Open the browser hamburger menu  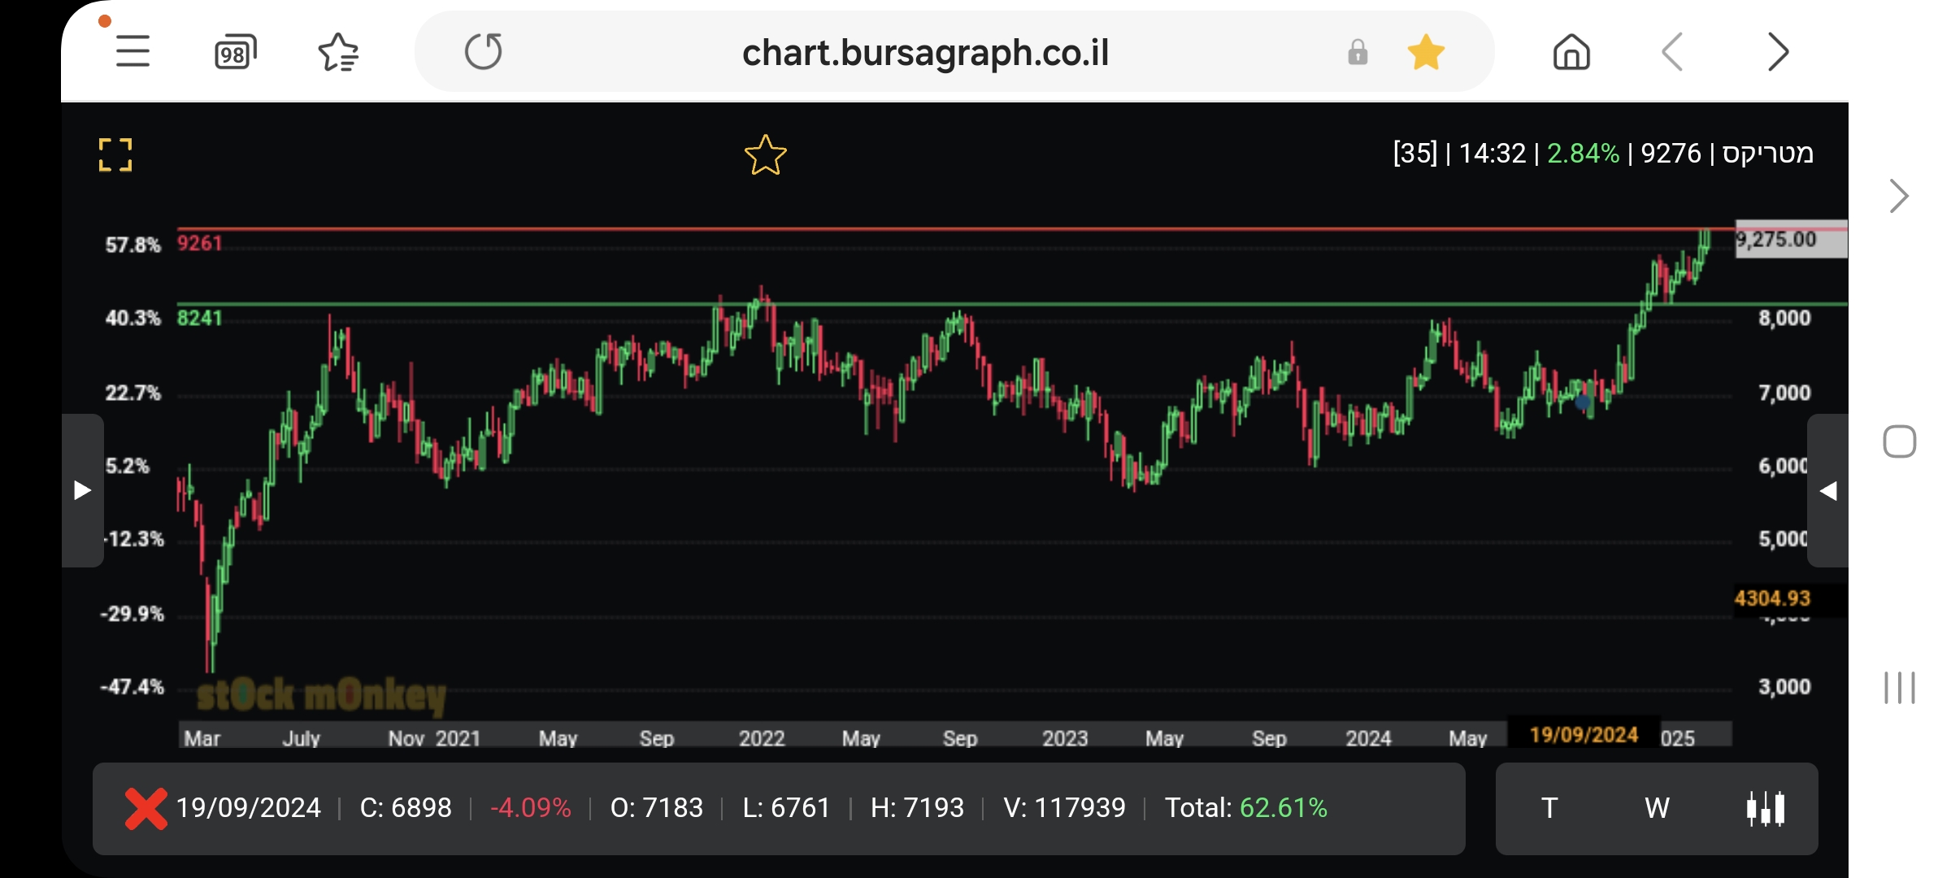coord(133,53)
